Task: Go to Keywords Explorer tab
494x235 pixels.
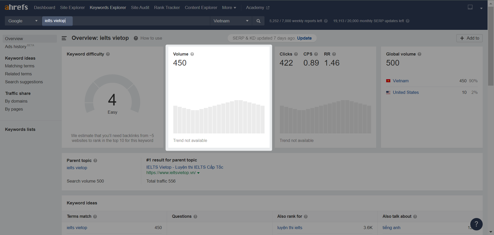Action: [x=108, y=7]
